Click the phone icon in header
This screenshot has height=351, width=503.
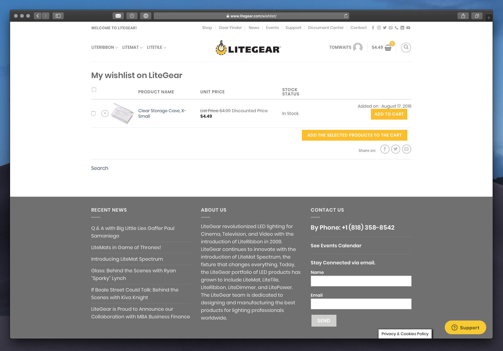397,28
